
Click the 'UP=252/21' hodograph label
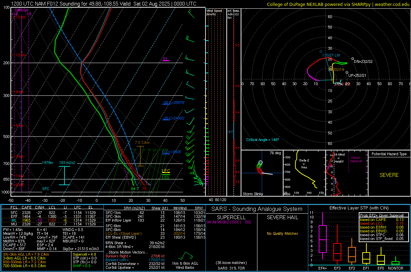click(x=357, y=75)
